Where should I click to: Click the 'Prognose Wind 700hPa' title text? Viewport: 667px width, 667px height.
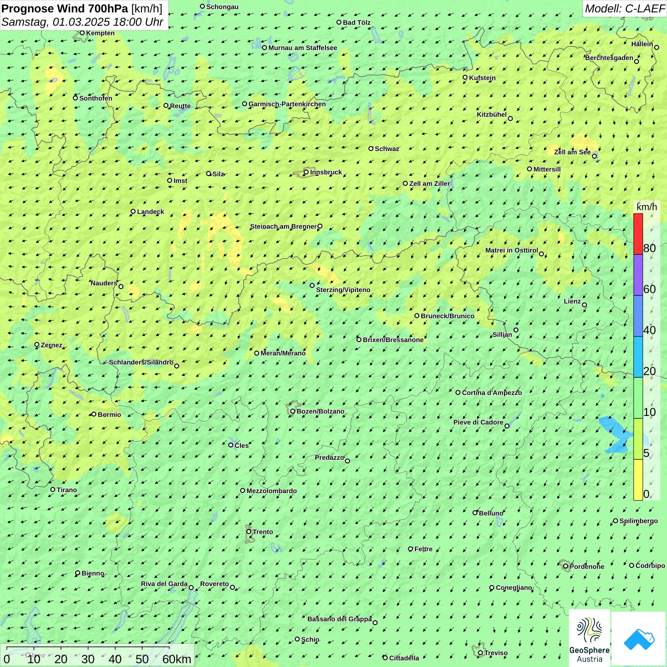65,9
